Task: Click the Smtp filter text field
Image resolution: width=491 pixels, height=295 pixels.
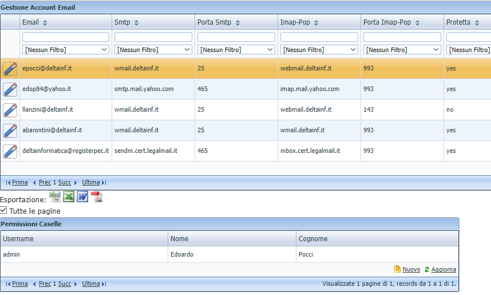Action: point(153,37)
